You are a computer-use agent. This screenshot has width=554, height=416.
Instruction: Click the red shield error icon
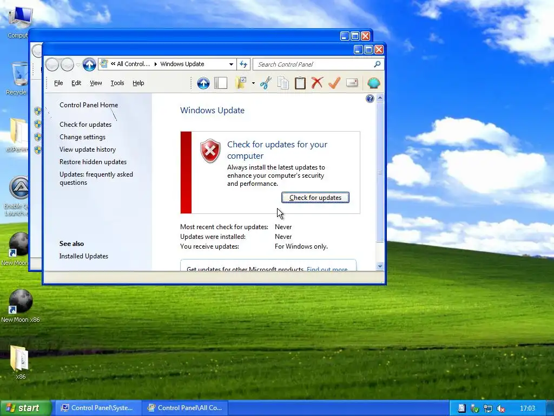[210, 151]
